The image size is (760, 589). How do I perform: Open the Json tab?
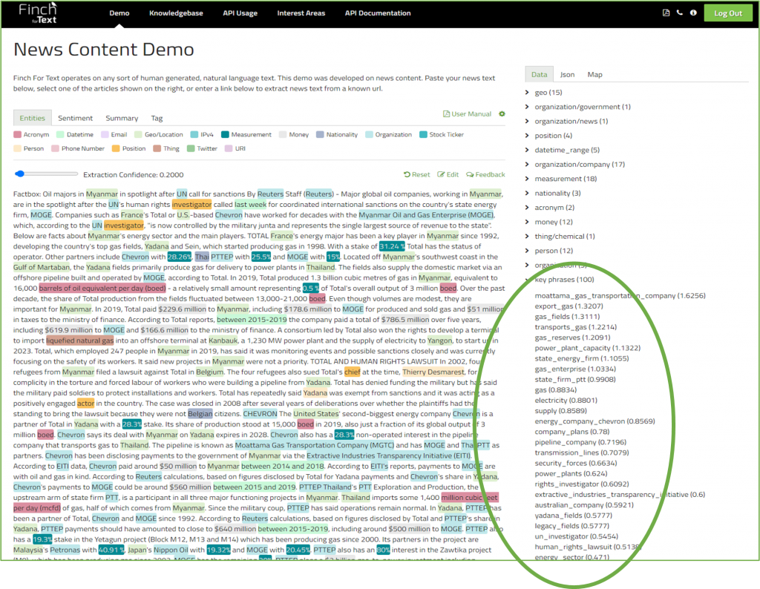567,75
